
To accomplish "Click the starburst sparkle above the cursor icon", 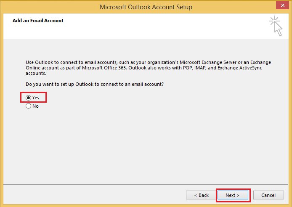I will pyautogui.click(x=274, y=21).
